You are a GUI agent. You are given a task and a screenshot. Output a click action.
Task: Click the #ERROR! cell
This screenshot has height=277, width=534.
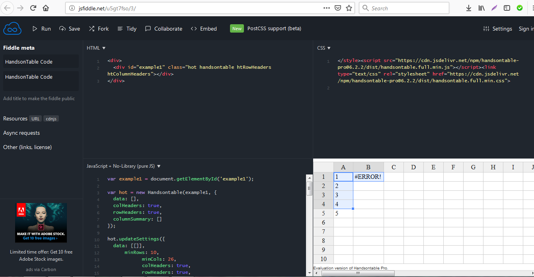tap(368, 177)
